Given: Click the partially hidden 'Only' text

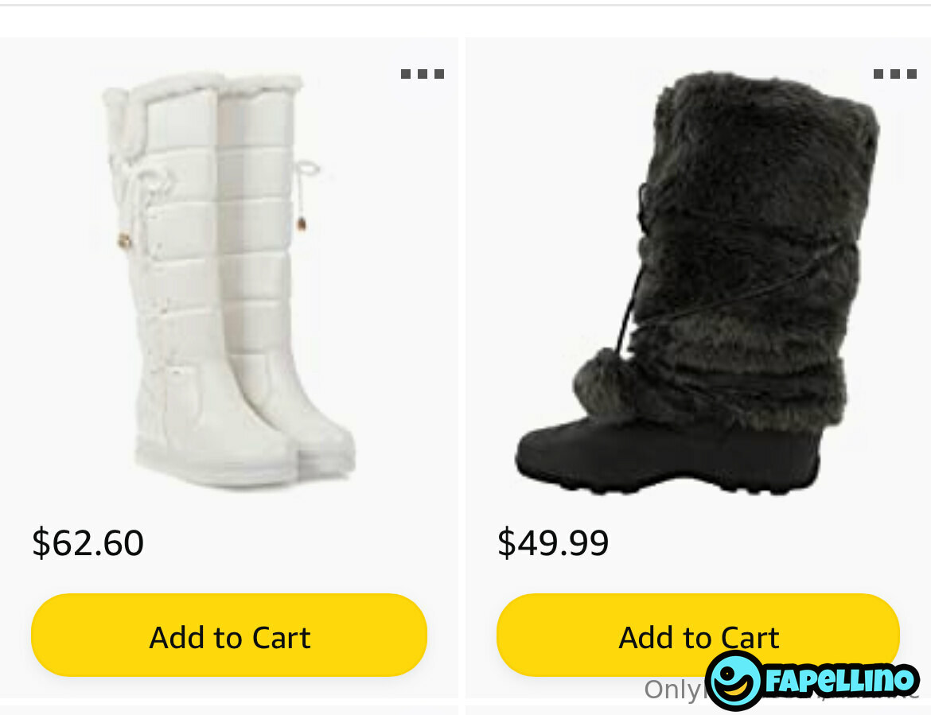Looking at the screenshot, I should pyautogui.click(x=674, y=690).
